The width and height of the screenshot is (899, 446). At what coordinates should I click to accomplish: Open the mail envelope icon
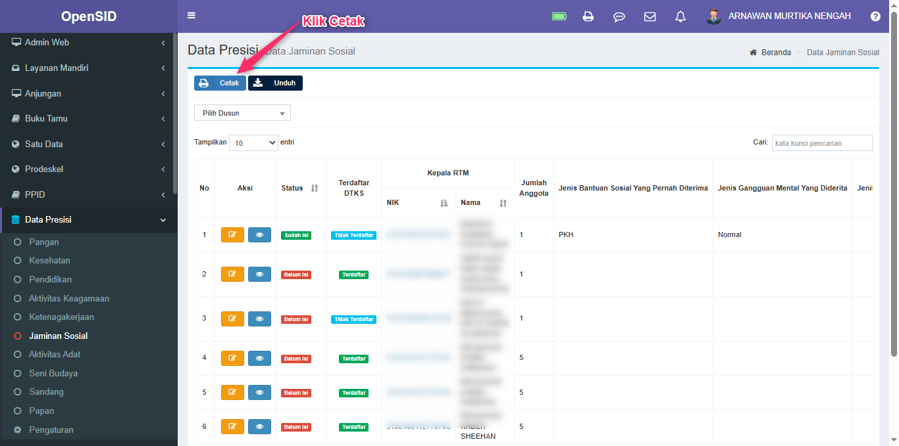coord(650,16)
